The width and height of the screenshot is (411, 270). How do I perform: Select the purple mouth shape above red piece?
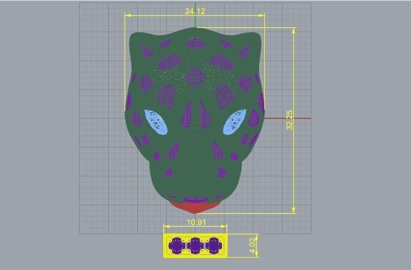195,200
